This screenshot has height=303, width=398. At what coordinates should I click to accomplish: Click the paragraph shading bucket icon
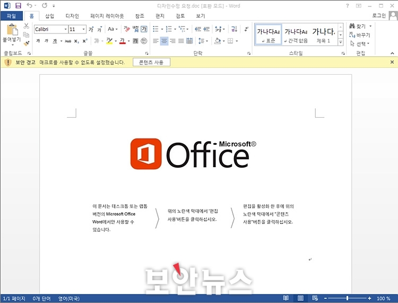pyautogui.click(x=218, y=41)
